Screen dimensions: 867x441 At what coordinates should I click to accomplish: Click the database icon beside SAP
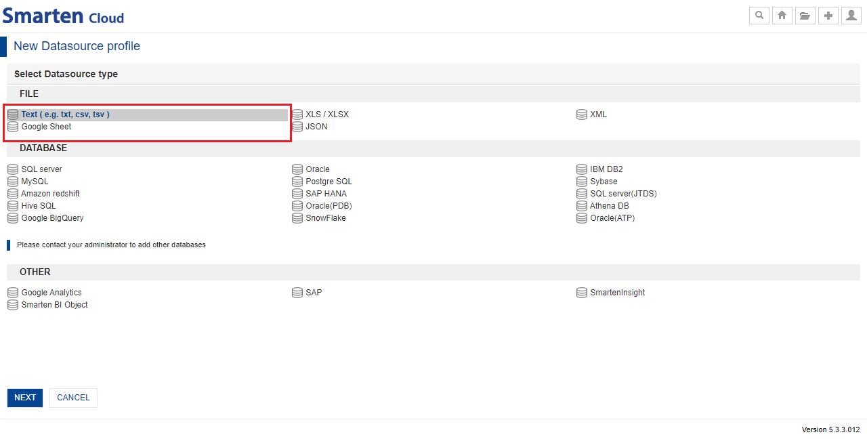coord(297,293)
